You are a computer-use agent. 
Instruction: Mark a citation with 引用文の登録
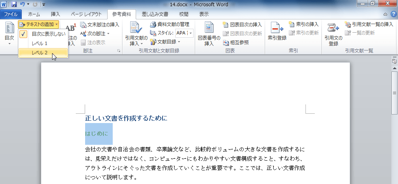click(333, 34)
